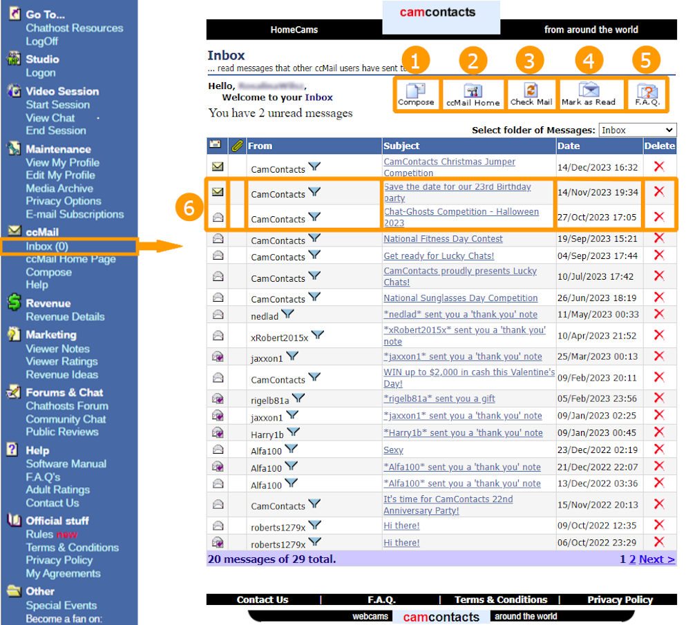Click the ccMail Home toolbar icon
The image size is (686, 625).
coord(473,94)
